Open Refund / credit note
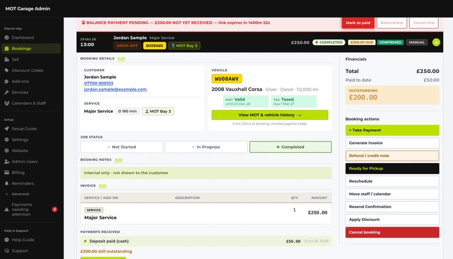453x259 pixels. pyautogui.click(x=392, y=155)
